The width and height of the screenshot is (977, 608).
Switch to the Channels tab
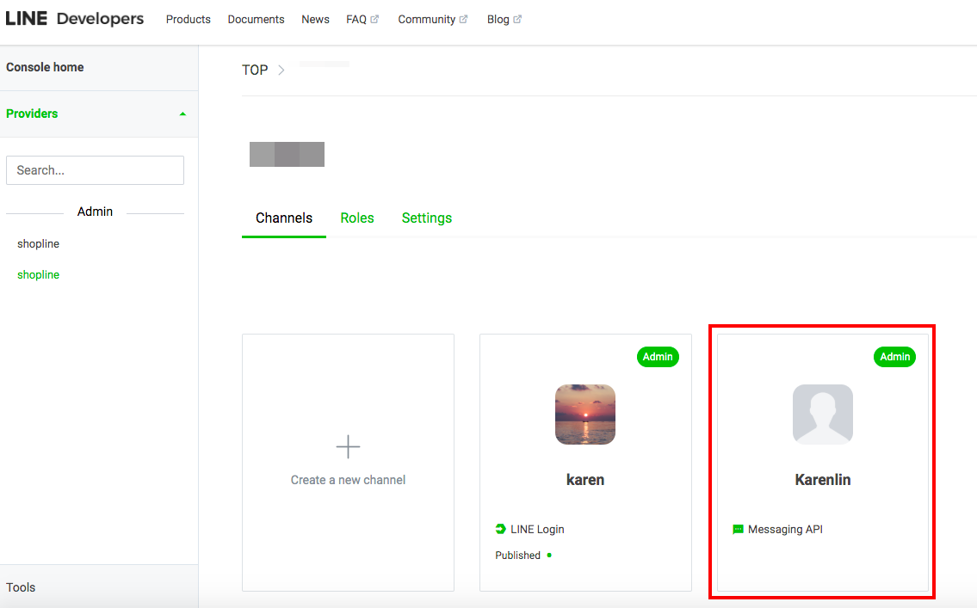(284, 218)
